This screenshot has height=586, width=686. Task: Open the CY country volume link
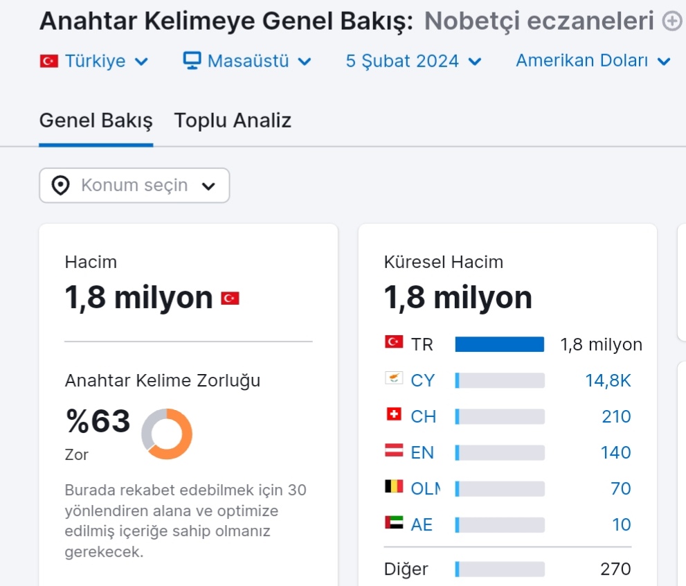423,380
